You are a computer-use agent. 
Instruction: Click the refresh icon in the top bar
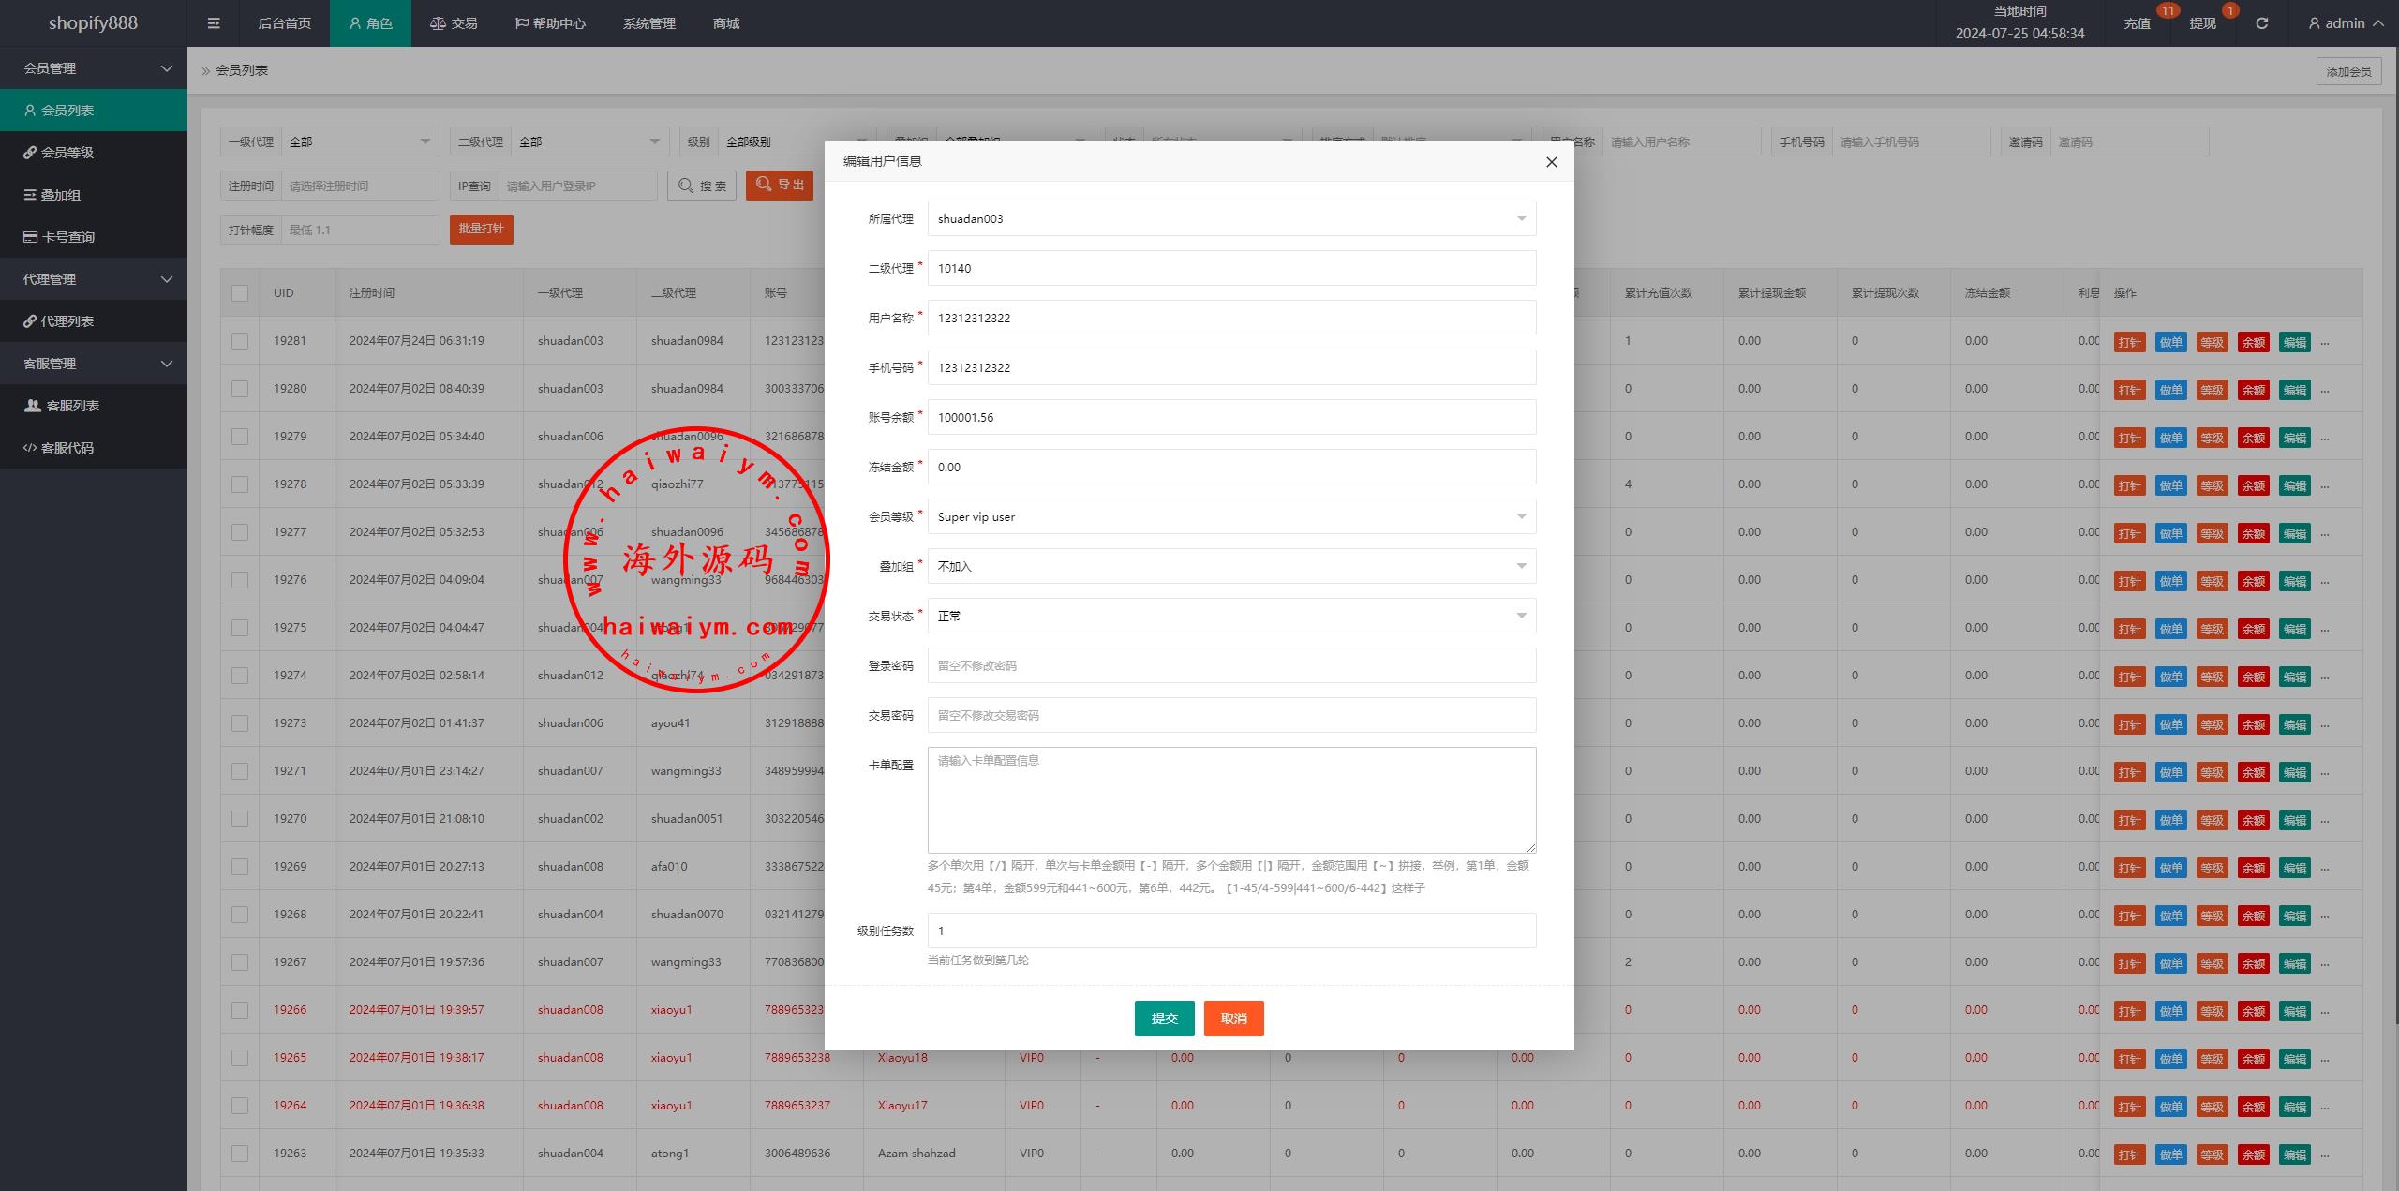click(2261, 23)
